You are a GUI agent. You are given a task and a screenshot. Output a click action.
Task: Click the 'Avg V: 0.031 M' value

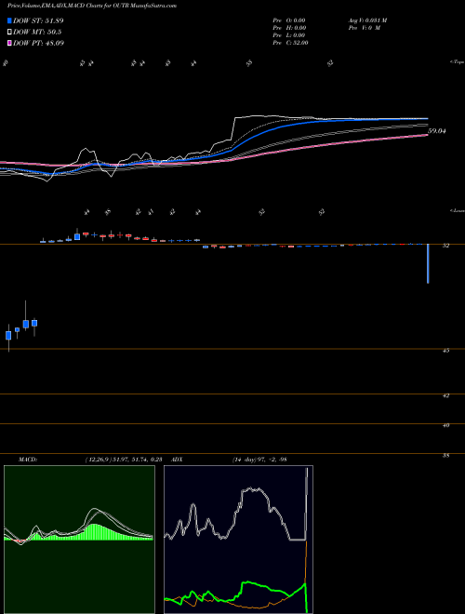click(369, 20)
